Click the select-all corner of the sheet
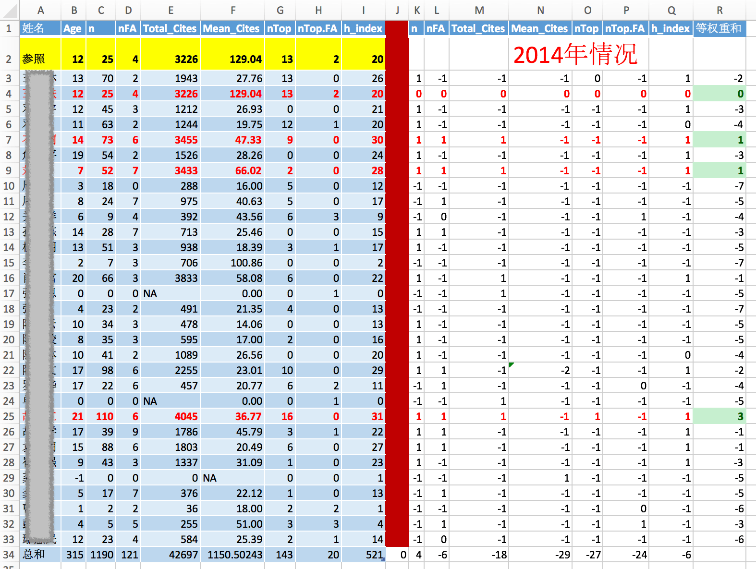Screen dimensions: 756x569 [9, 10]
